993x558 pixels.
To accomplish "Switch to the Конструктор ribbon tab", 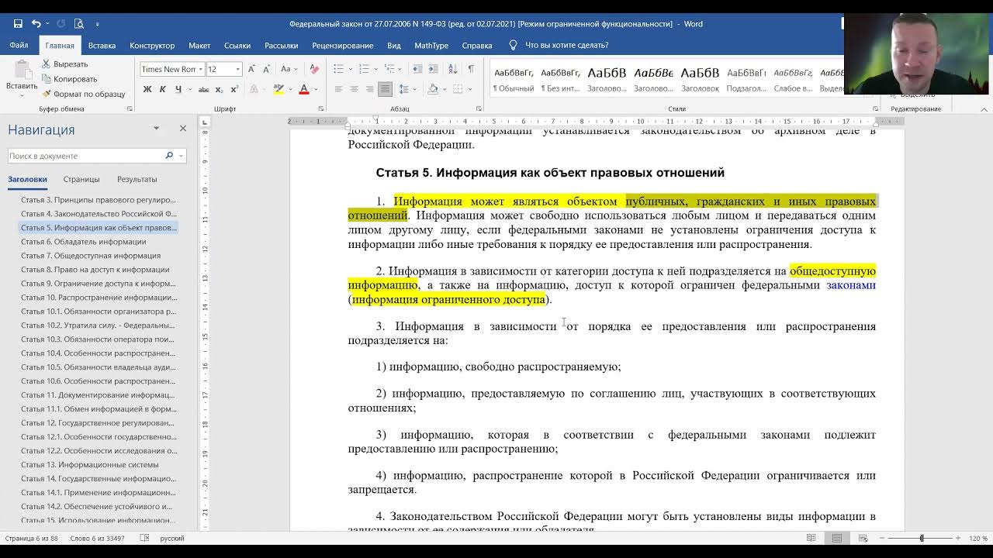I will pos(152,46).
